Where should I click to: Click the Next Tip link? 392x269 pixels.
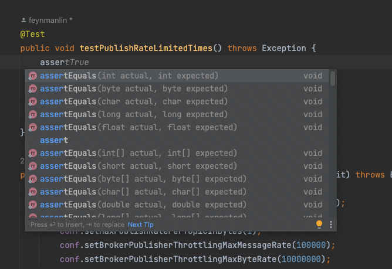[141, 224]
